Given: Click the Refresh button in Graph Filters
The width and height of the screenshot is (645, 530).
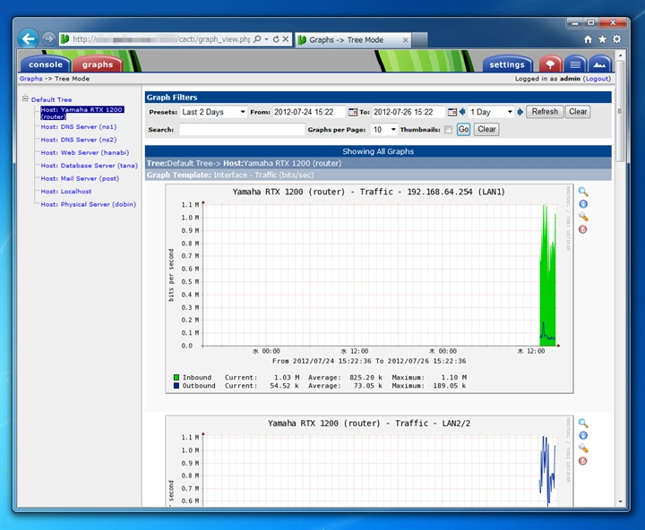Looking at the screenshot, I should (x=545, y=112).
